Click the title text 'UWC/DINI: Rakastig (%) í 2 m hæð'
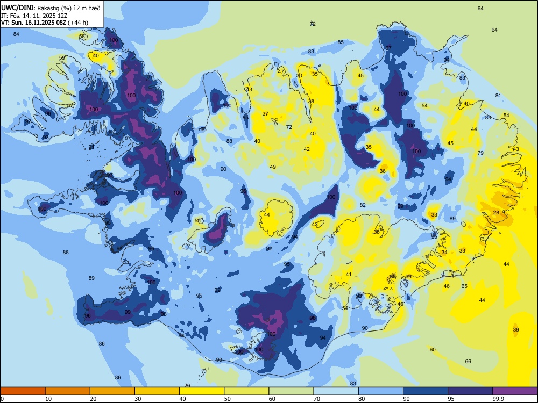The width and height of the screenshot is (538, 403). (51, 8)
